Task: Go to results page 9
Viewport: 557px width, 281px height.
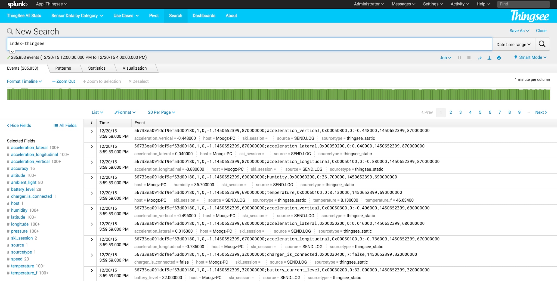Action: click(x=519, y=112)
